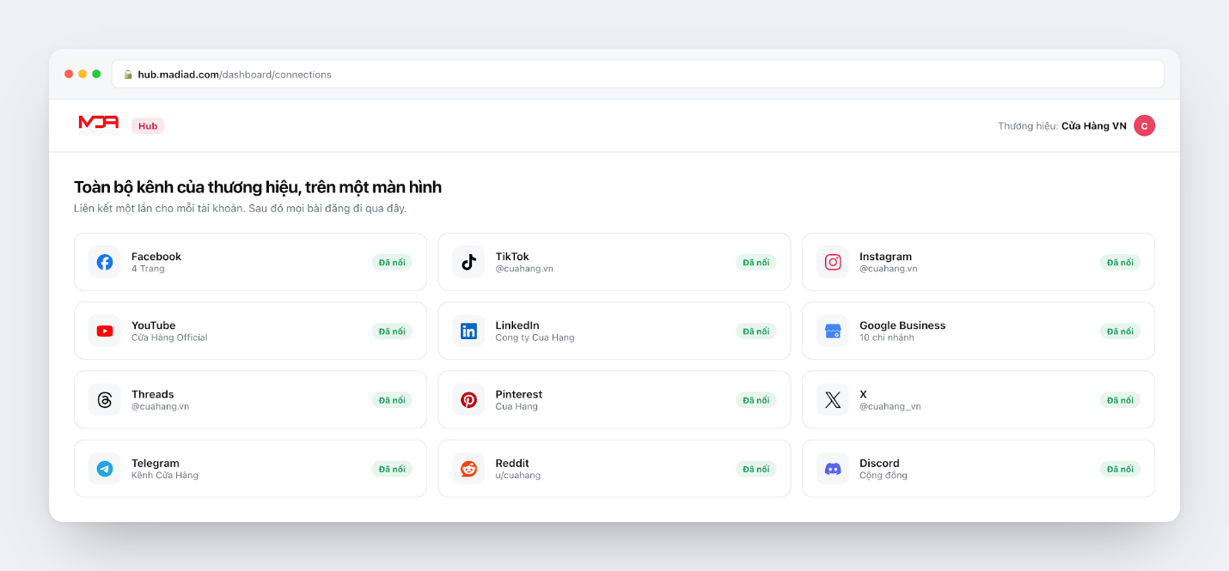Click the Threads 'Đã nối' status badge

click(392, 400)
